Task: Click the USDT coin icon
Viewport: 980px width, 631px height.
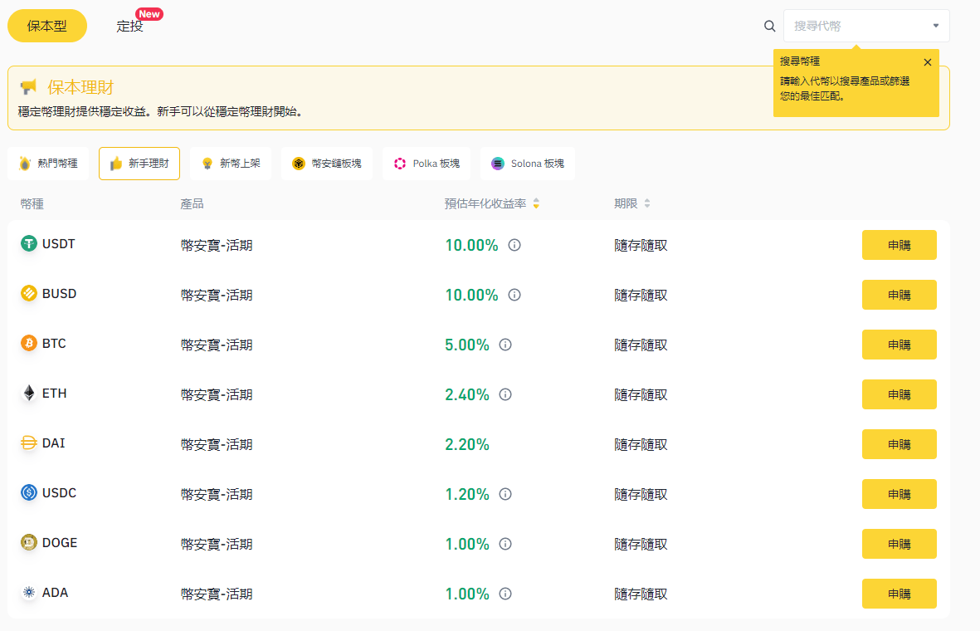Action: 29,244
